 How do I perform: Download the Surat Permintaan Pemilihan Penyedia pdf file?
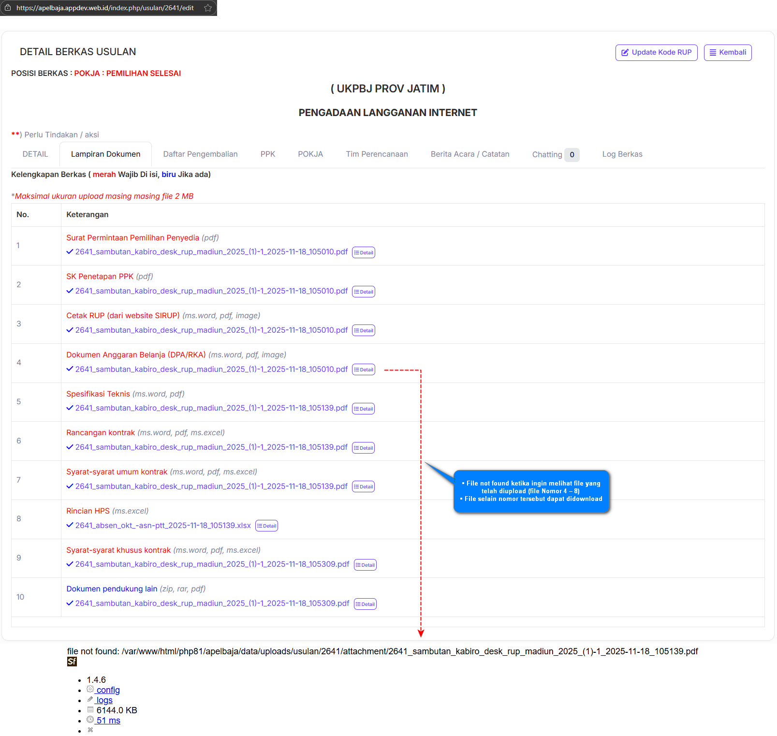coord(211,252)
